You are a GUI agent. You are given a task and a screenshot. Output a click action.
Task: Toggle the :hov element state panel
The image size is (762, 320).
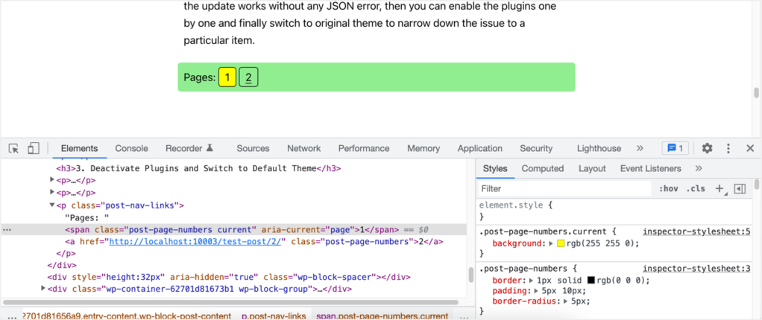[668, 189]
